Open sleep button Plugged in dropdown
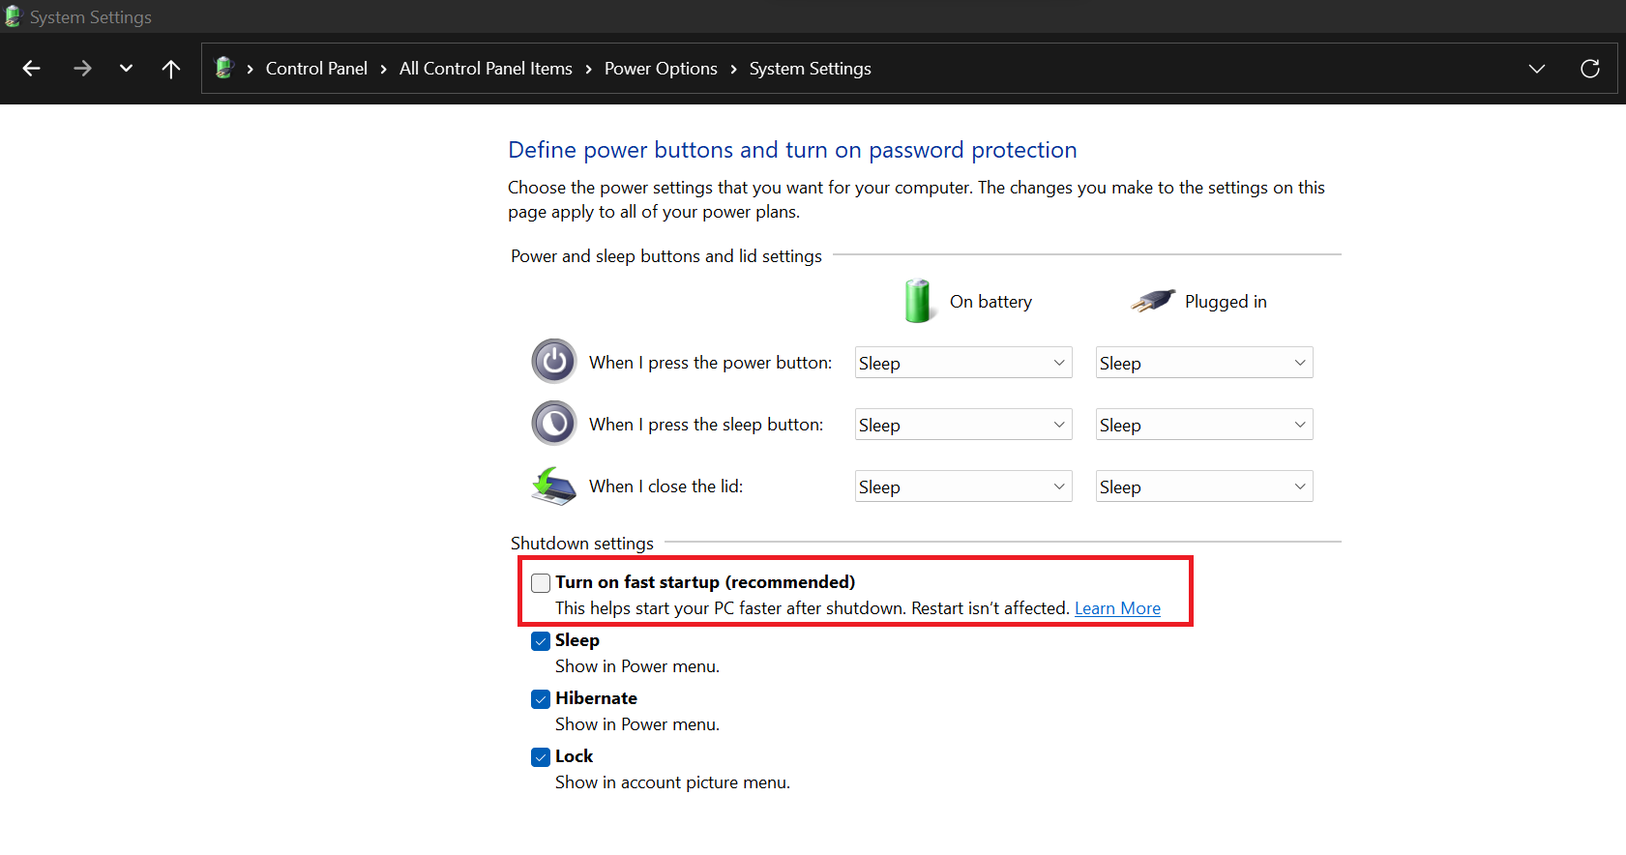This screenshot has height=855, width=1626. (1204, 425)
